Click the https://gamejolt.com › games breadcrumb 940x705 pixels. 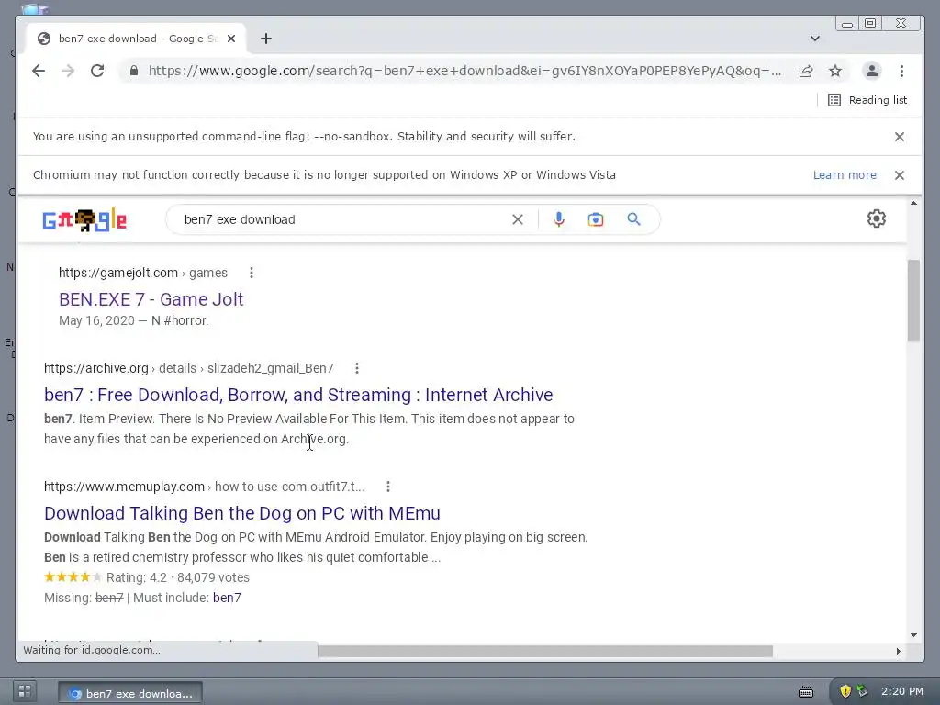coord(142,273)
